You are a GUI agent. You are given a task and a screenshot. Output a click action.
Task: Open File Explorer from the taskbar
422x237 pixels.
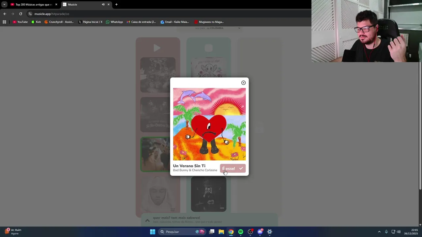tap(221, 232)
